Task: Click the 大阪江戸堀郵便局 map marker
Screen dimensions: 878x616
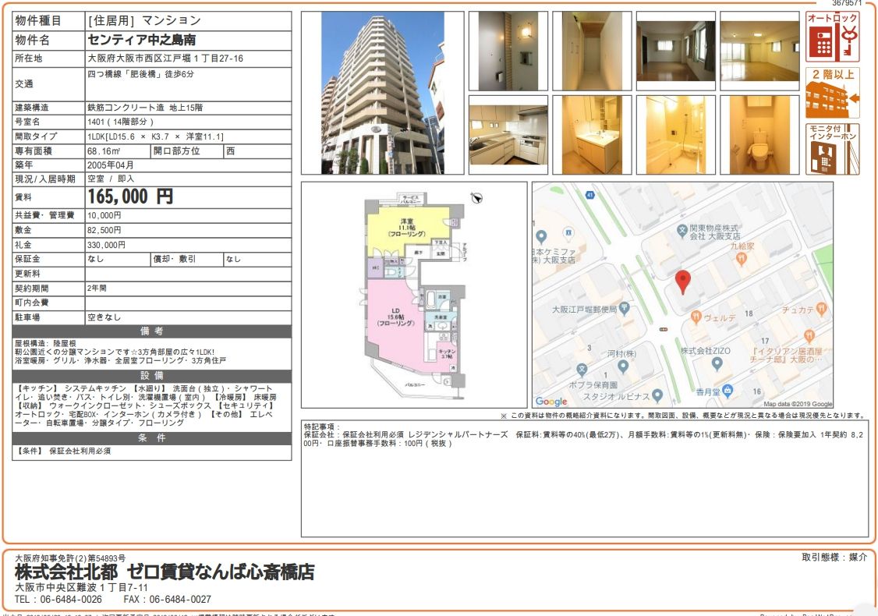Action: click(625, 308)
